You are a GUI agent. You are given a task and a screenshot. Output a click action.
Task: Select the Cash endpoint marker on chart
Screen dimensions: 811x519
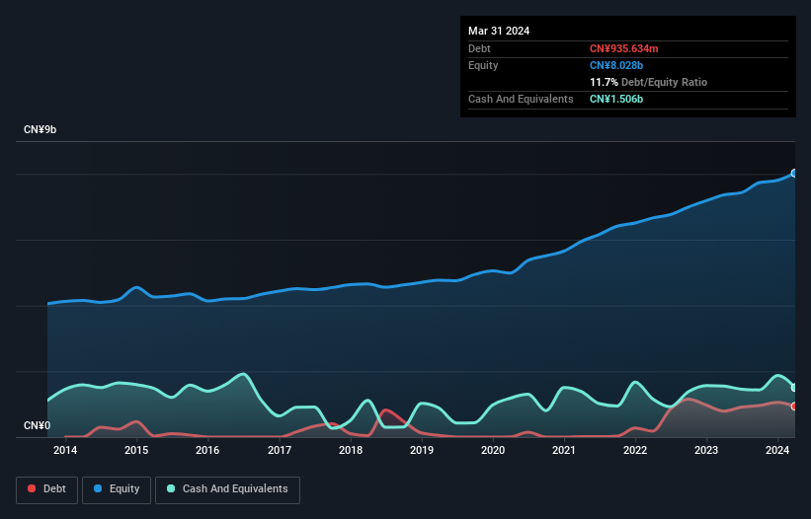click(x=794, y=388)
